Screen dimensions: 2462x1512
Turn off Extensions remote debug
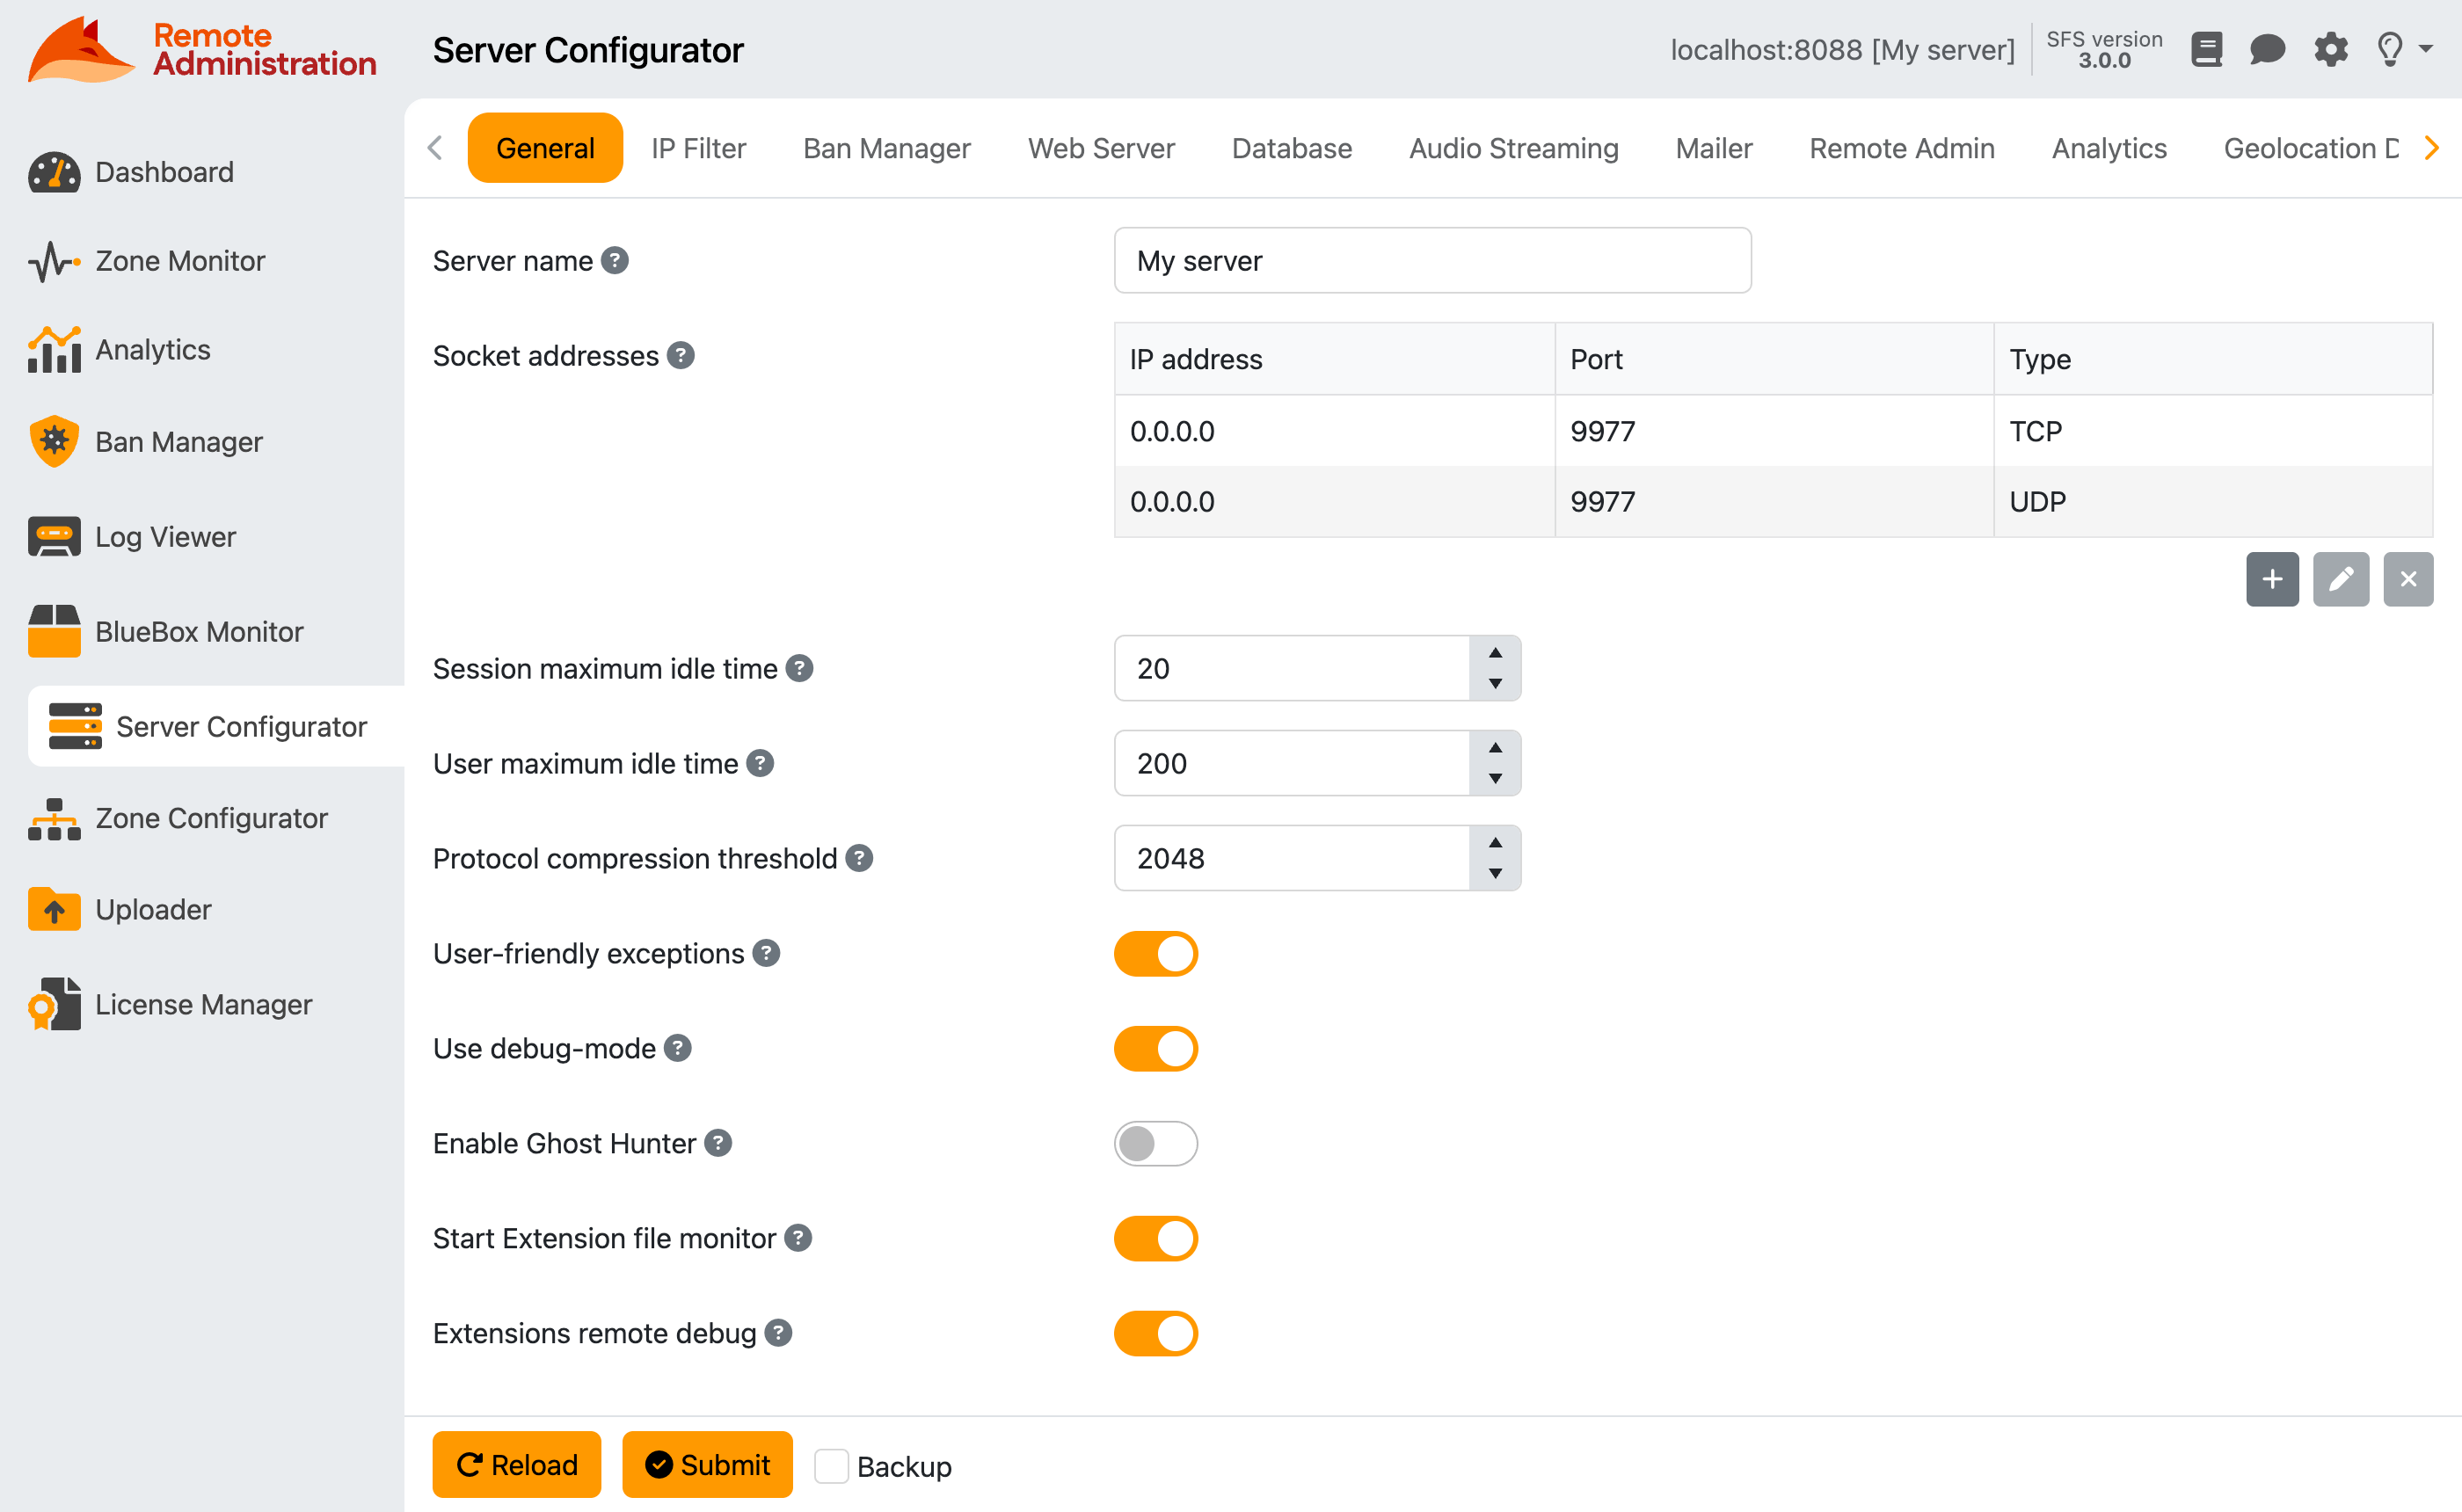point(1155,1333)
